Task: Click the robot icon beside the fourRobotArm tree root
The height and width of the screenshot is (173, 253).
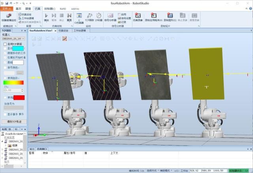Action: tap(3, 134)
